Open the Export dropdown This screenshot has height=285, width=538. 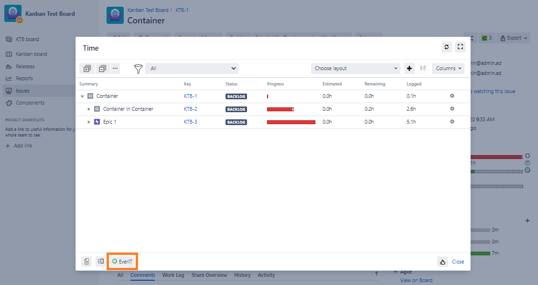coord(513,37)
